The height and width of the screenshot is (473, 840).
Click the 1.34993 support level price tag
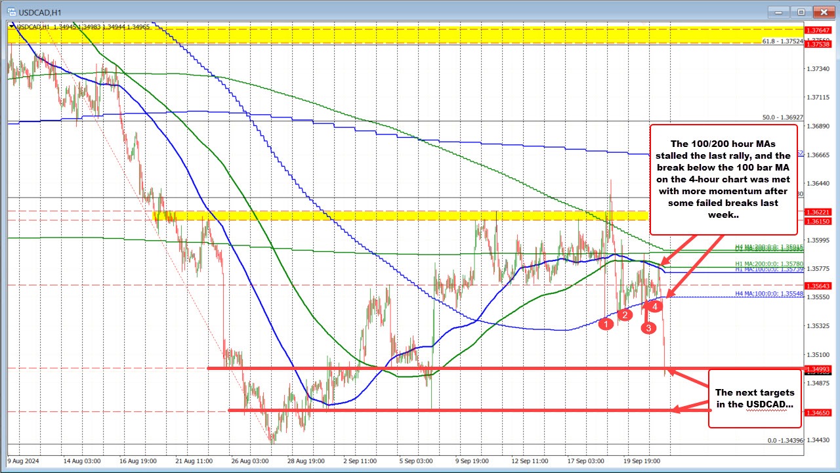[818, 369]
